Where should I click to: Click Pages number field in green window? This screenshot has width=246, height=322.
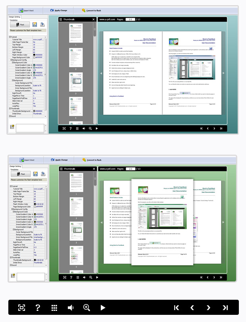[131, 169]
